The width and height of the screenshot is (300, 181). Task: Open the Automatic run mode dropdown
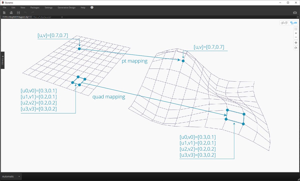[11, 177]
